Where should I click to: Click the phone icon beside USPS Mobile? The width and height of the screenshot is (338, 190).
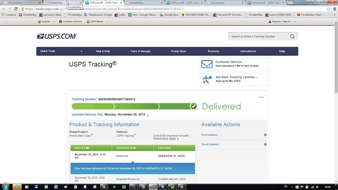(88, 21)
